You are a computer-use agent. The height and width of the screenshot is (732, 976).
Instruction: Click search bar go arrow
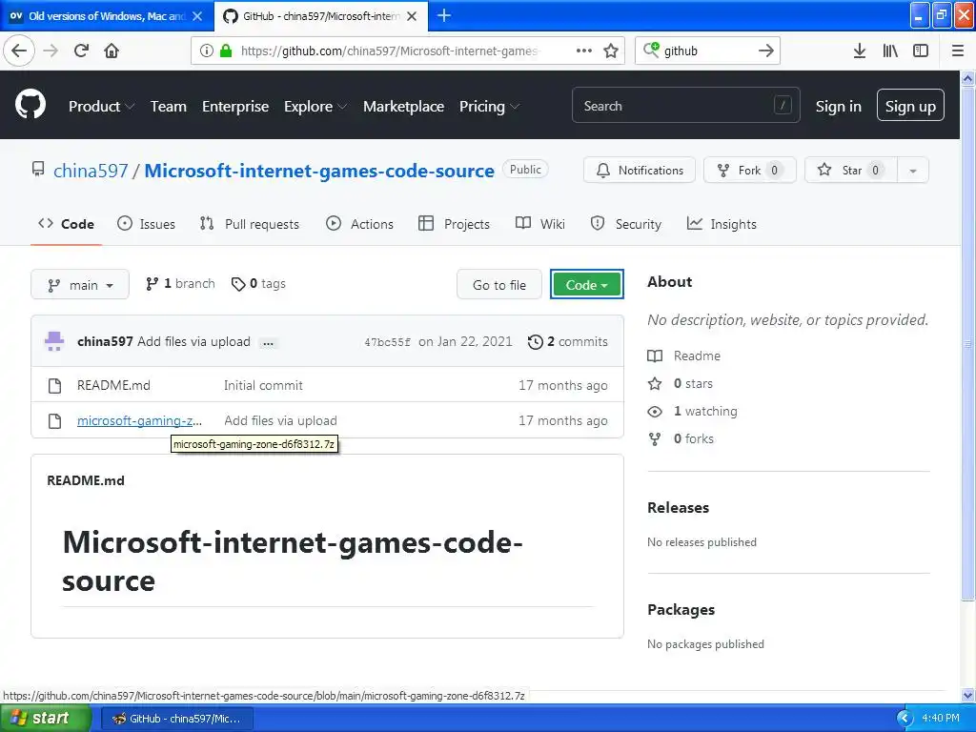coord(766,51)
